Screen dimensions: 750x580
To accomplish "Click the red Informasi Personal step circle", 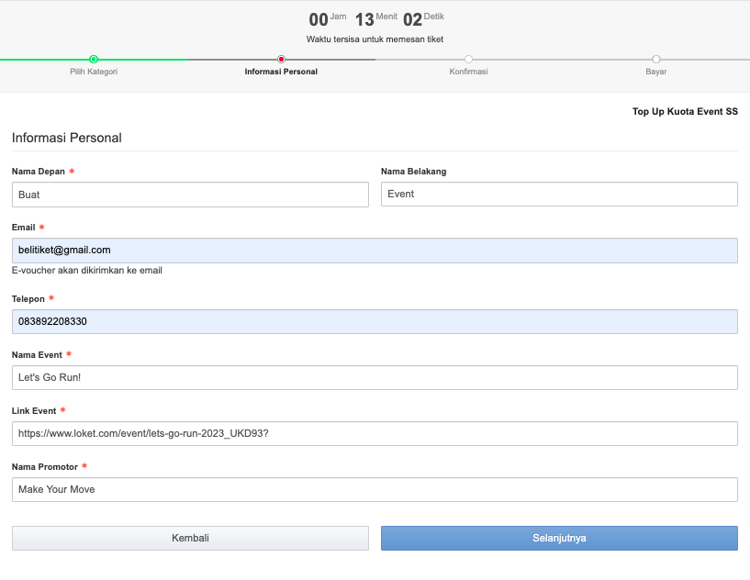I will point(281,60).
